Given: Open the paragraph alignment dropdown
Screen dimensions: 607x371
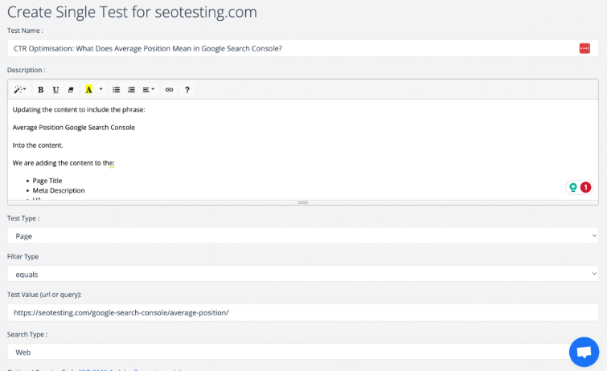Looking at the screenshot, I should click(x=149, y=90).
